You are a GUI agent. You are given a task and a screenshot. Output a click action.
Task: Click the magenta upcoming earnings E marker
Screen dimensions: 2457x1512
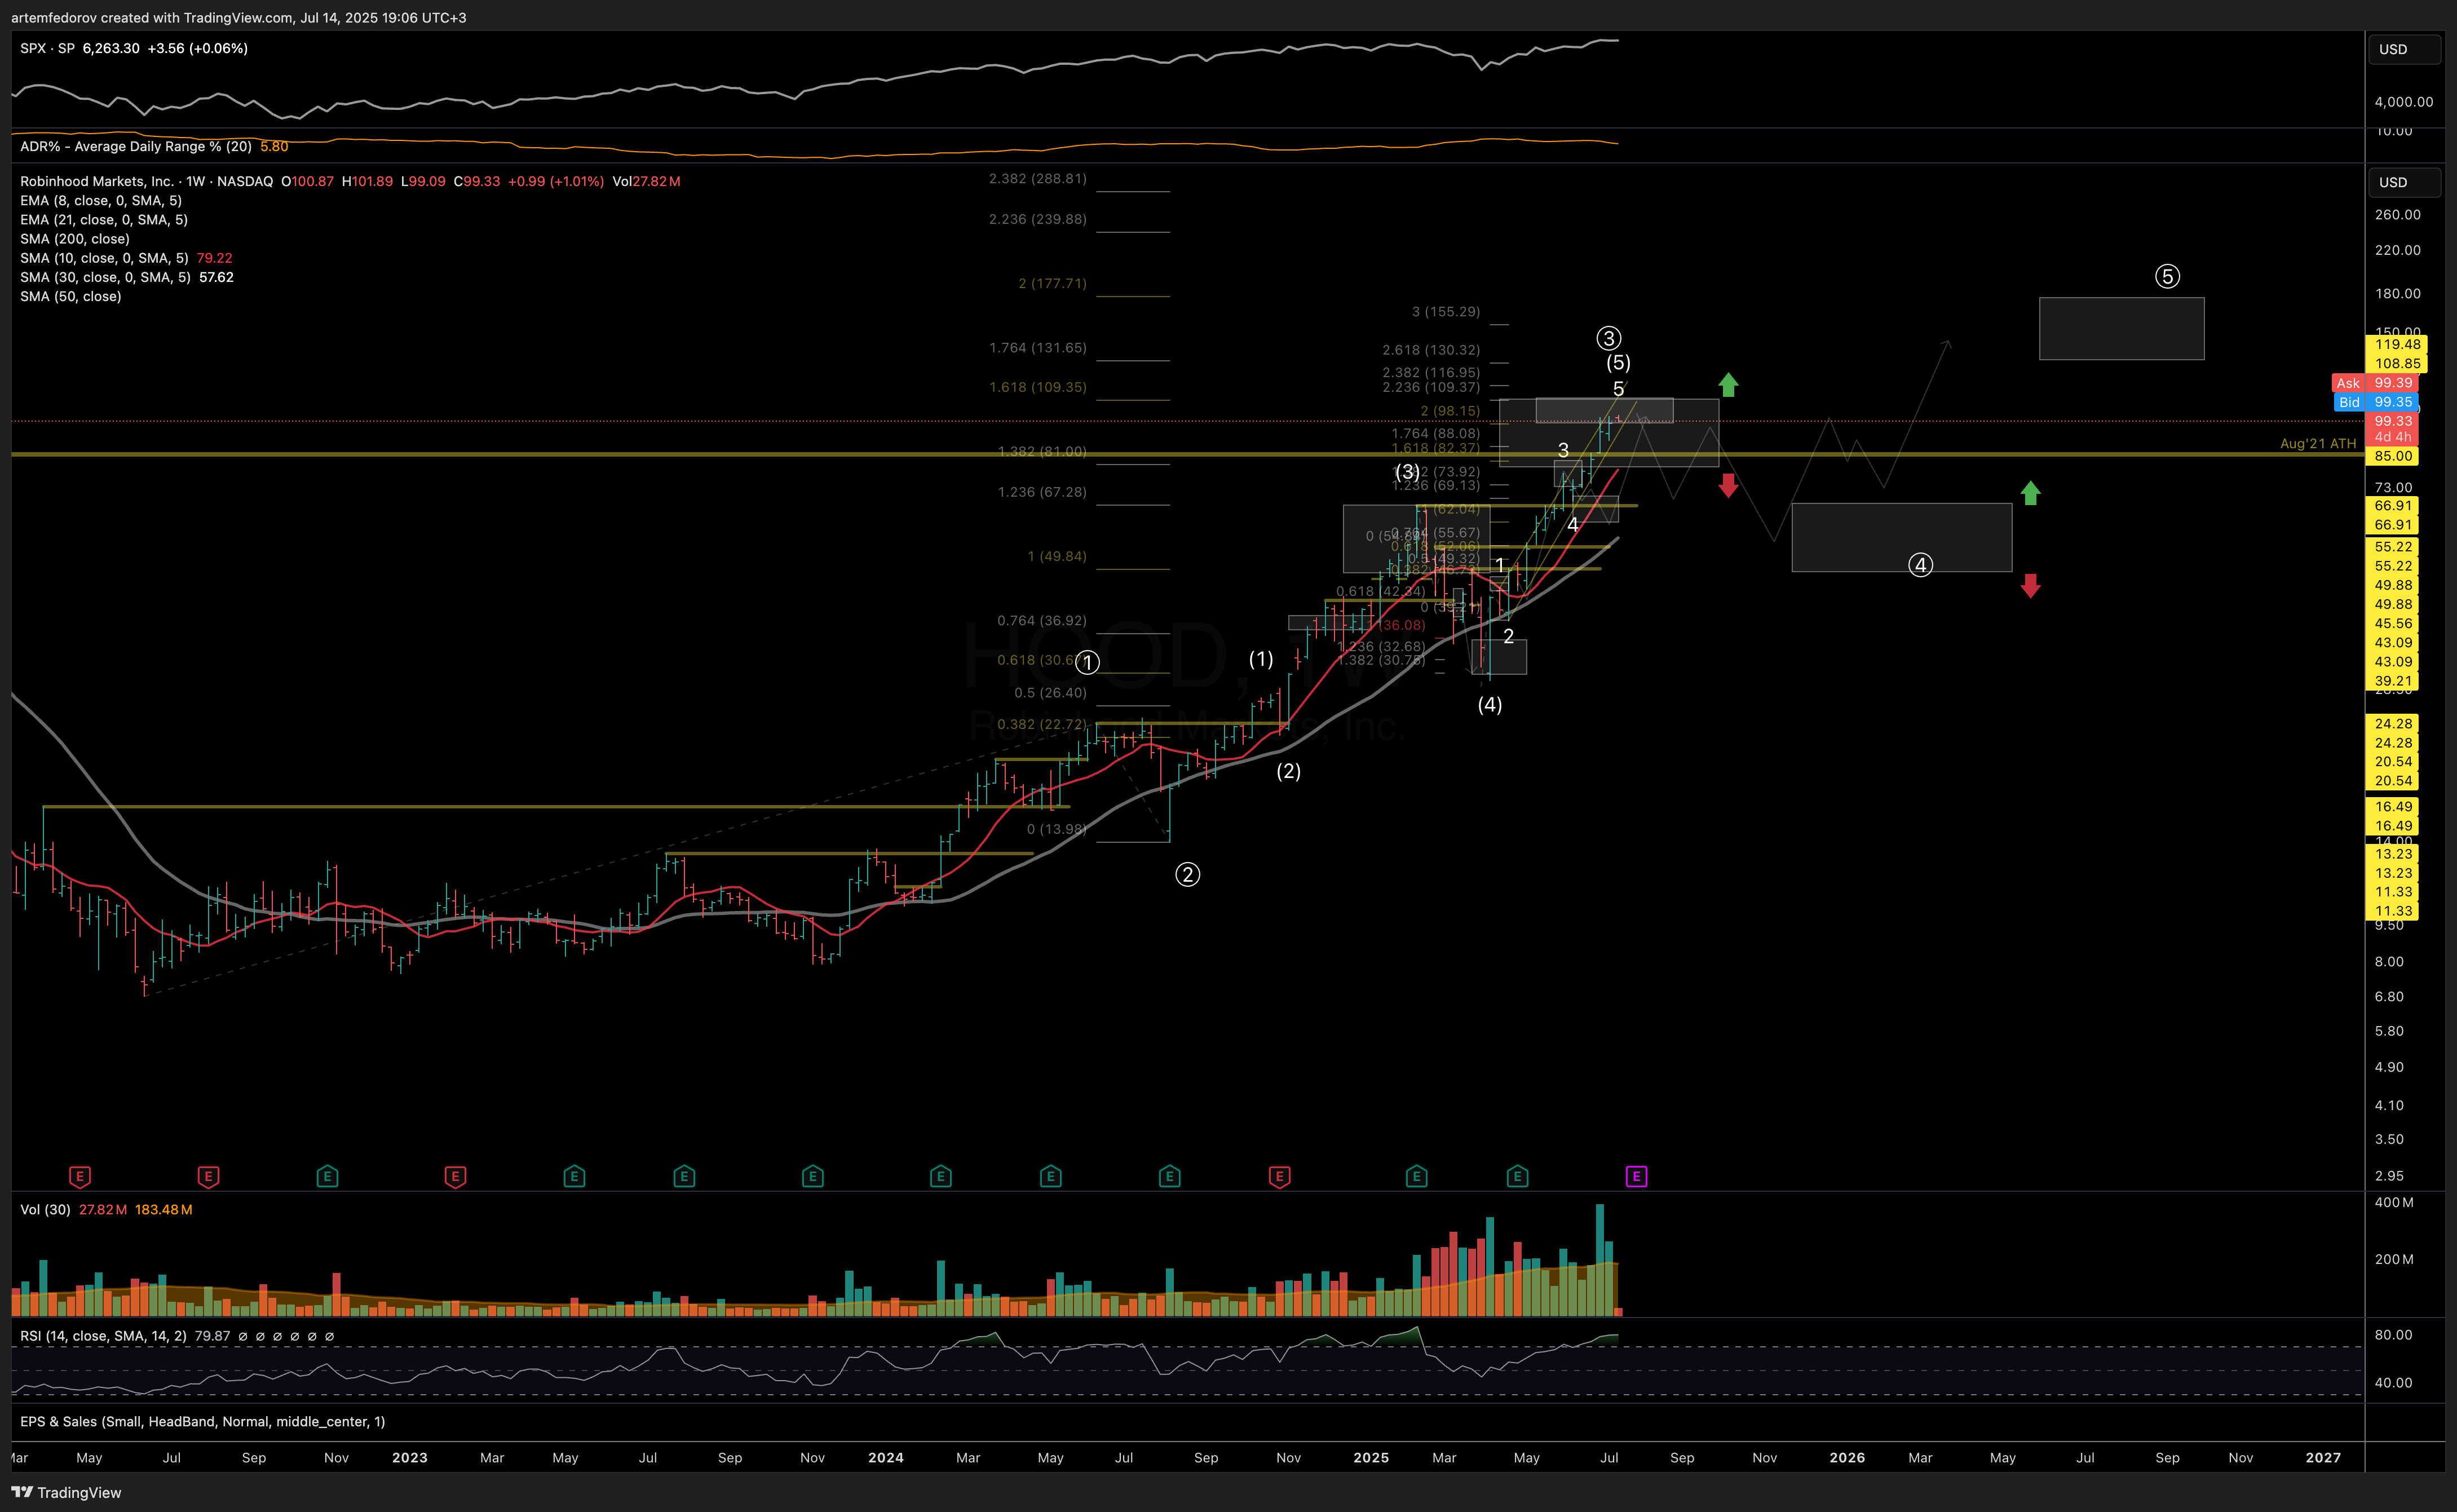coord(1636,1176)
